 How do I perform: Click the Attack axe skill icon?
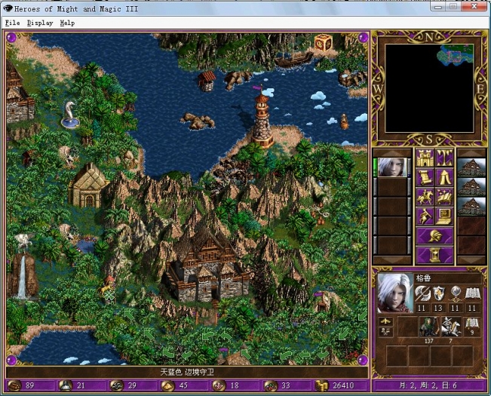click(422, 294)
